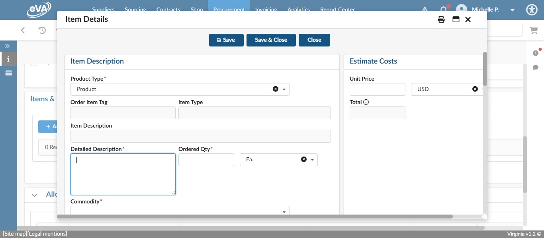Viewport: 544px width, 238px height.
Task: Print the Item Details dialog
Action: point(441,19)
